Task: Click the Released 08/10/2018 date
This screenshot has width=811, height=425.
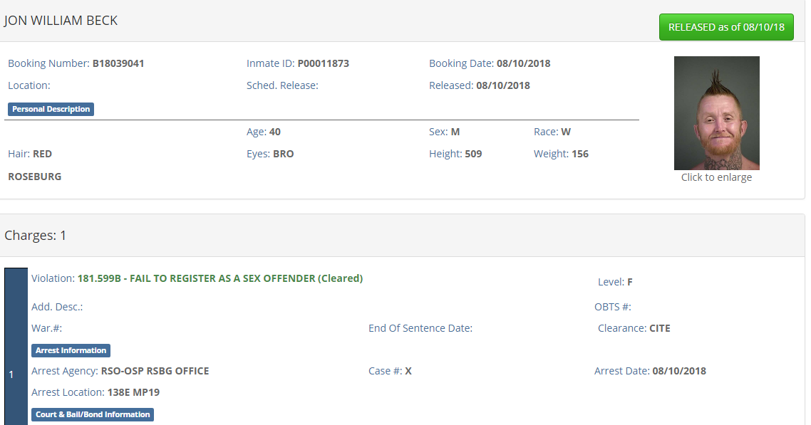Action: (x=502, y=85)
